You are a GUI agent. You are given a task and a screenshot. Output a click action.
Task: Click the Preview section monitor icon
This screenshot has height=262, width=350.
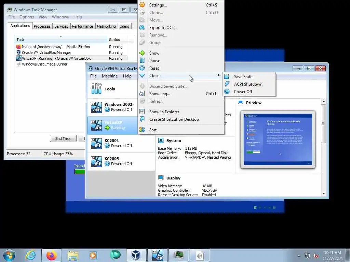tap(240, 102)
